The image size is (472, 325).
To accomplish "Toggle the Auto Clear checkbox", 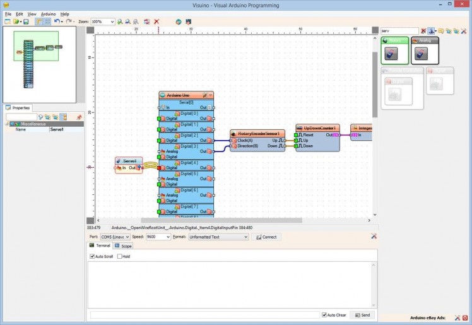I will pos(324,314).
